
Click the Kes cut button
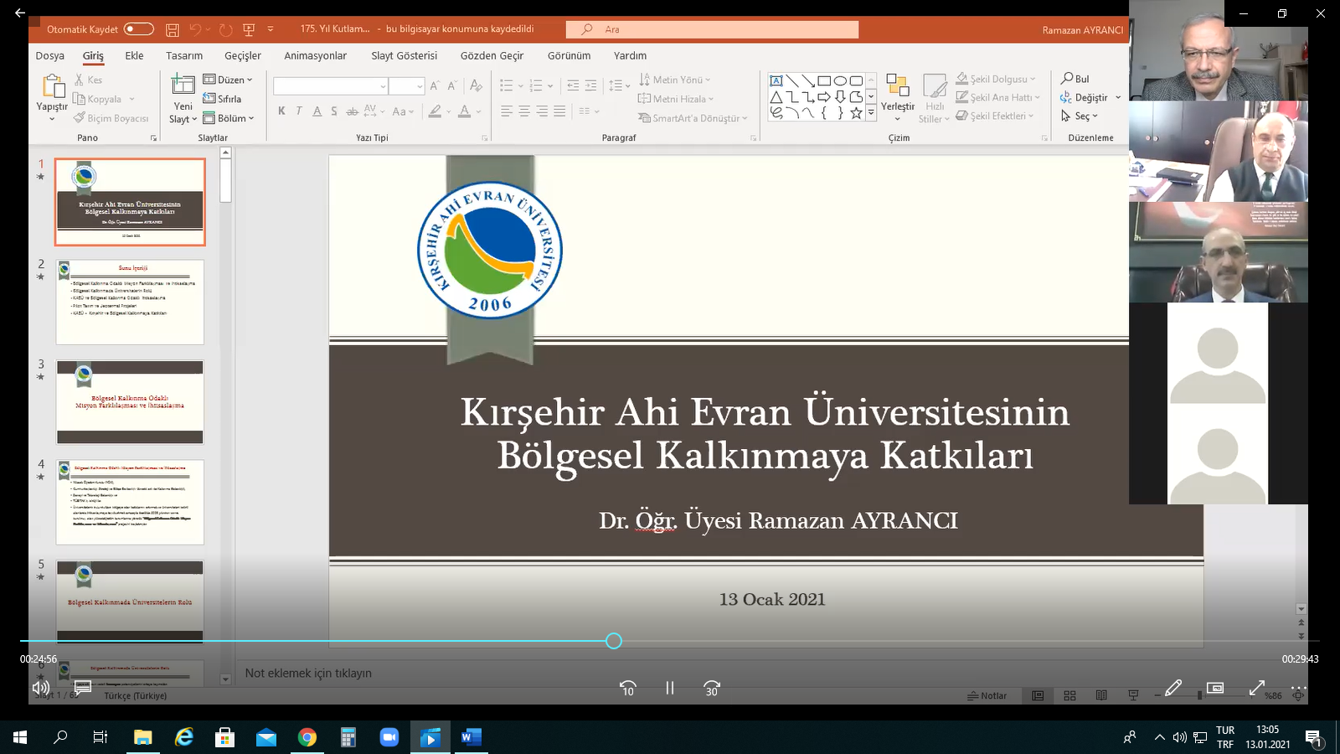(x=89, y=80)
